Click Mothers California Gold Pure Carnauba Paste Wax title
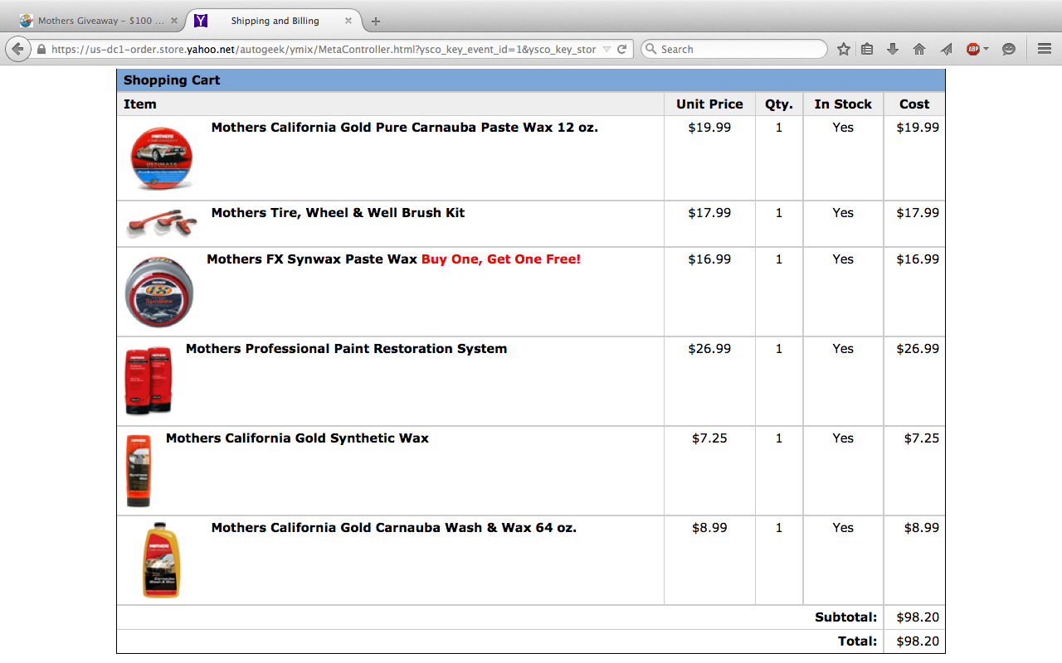The width and height of the screenshot is (1062, 663). pyautogui.click(x=405, y=127)
